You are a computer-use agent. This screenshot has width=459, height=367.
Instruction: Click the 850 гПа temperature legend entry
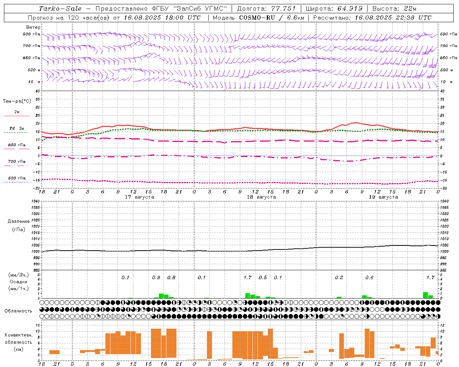(x=16, y=145)
